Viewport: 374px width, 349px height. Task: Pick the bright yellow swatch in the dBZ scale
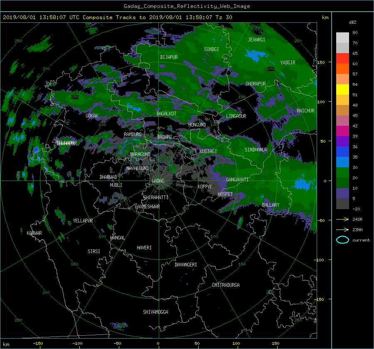[342, 90]
